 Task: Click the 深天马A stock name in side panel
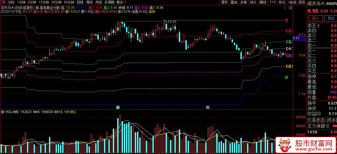tap(315, 3)
